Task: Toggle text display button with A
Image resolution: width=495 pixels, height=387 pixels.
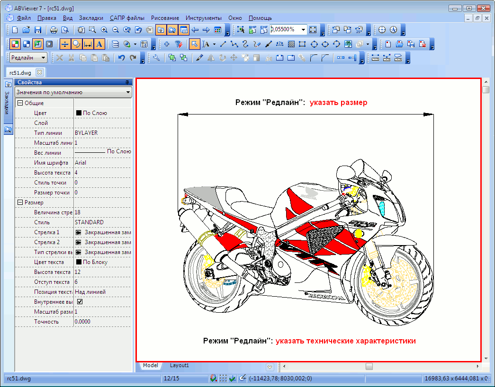Action: tap(99, 44)
